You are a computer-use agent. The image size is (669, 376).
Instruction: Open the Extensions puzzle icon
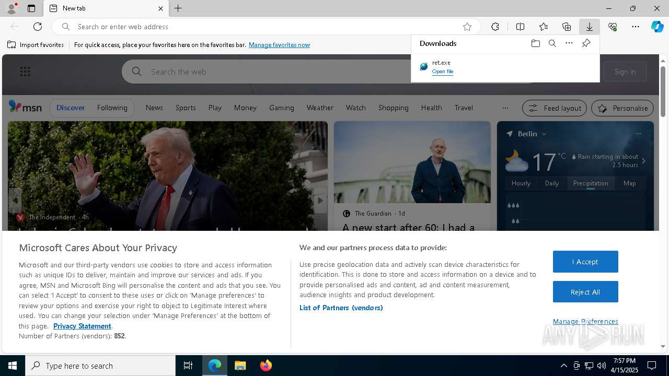(495, 27)
